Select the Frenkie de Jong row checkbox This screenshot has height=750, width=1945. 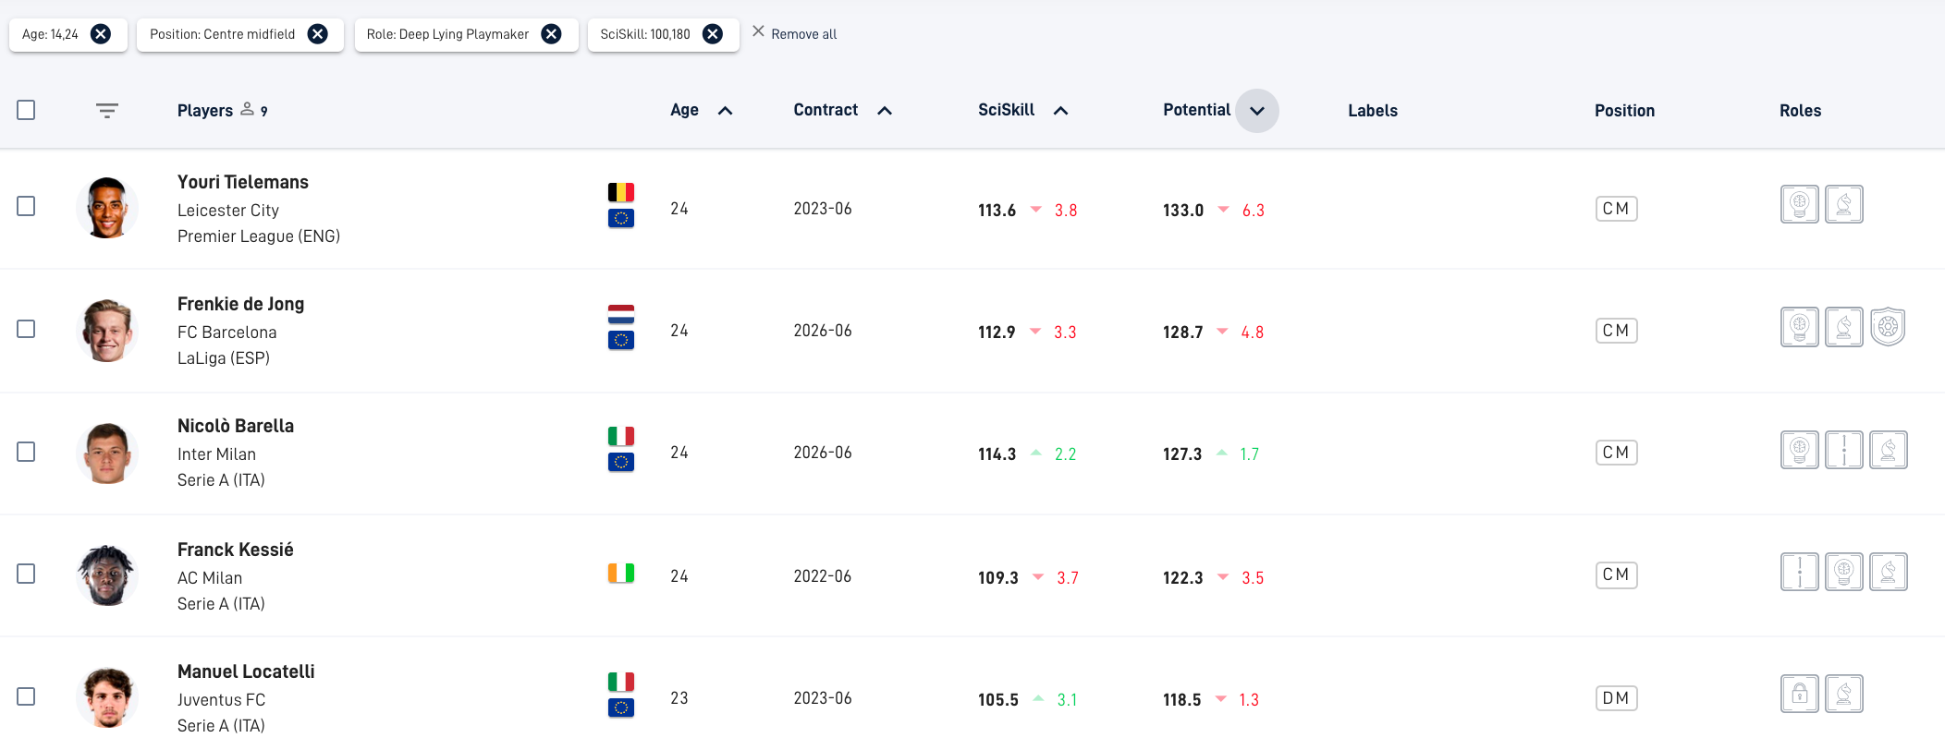tap(26, 329)
